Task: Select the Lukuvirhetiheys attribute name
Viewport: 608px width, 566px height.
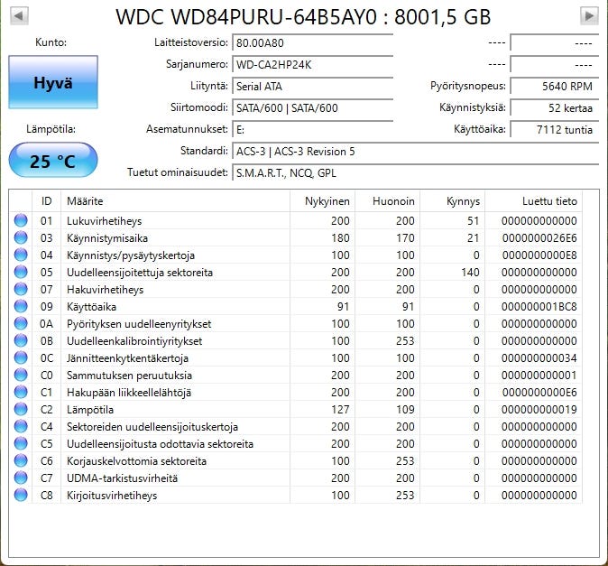Action: (x=105, y=221)
